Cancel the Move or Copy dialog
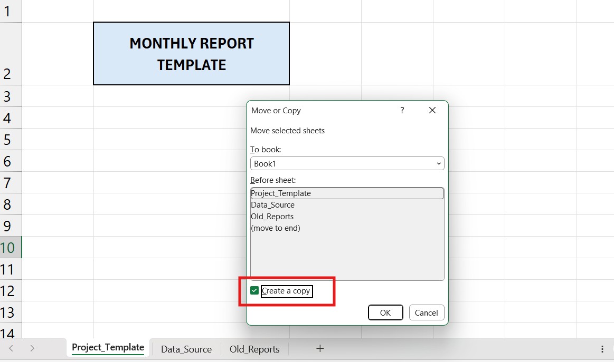 point(427,312)
